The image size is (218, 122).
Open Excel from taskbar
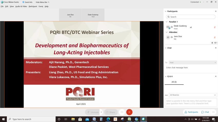tap(130, 119)
